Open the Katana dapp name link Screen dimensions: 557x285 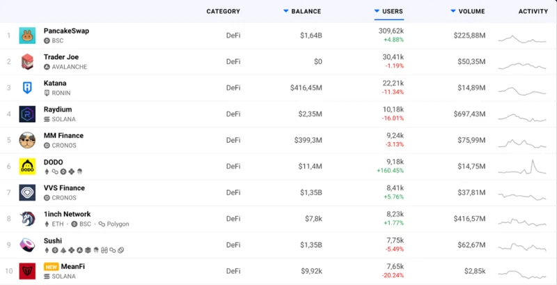click(55, 83)
